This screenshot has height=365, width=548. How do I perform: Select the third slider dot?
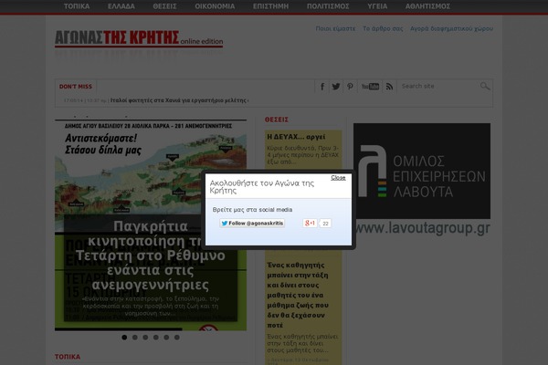(145, 338)
